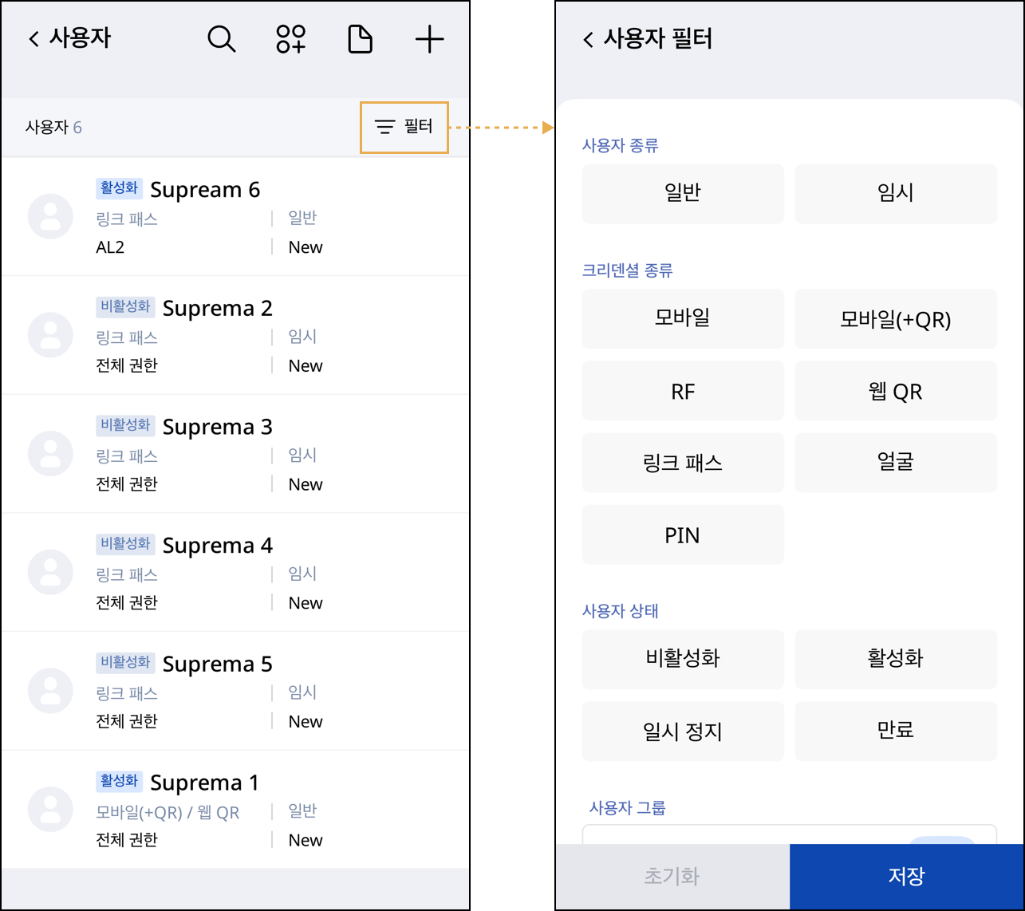Toggle the 일반 user type filter
The height and width of the screenshot is (911, 1025).
click(x=683, y=193)
